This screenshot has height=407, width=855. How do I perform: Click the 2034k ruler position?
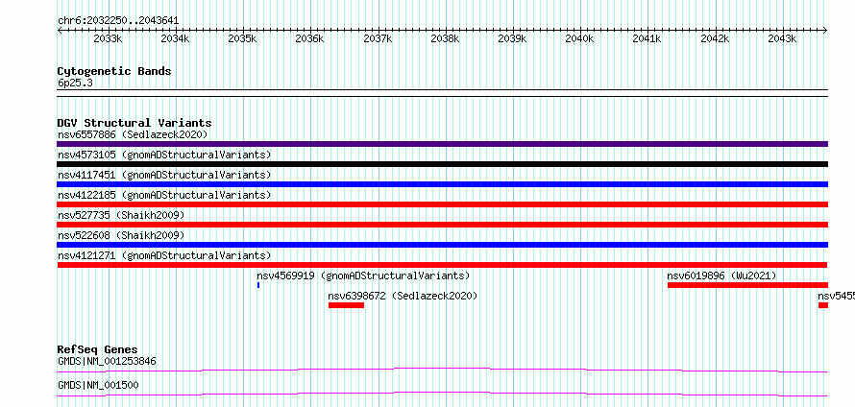[175, 38]
